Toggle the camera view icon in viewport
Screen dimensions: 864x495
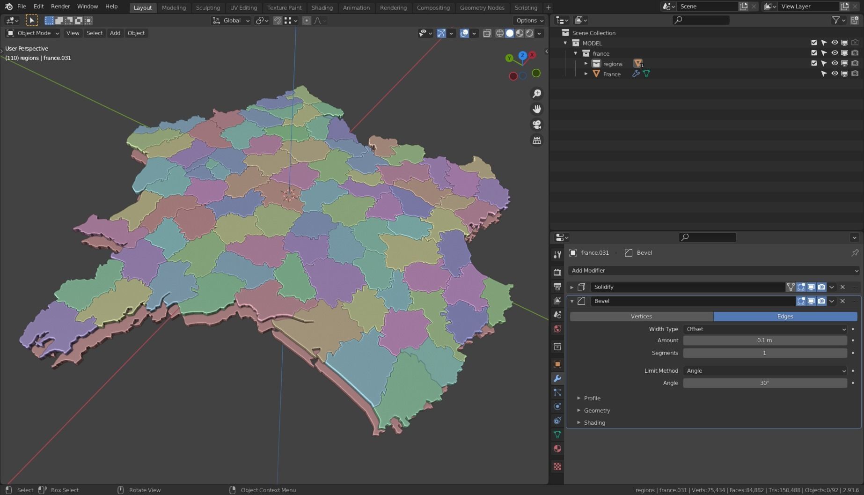coord(537,125)
